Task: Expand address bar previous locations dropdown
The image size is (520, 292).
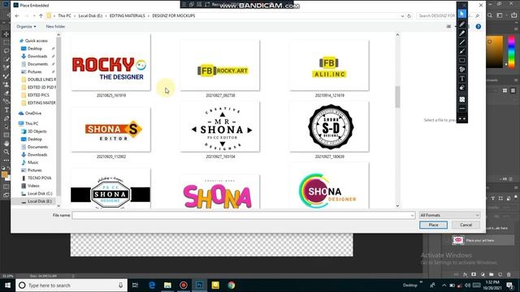Action: point(402,16)
